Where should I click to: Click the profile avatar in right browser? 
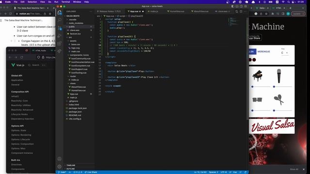click(x=288, y=14)
